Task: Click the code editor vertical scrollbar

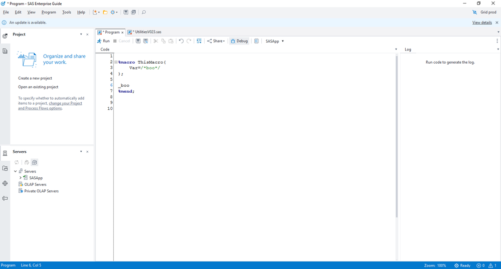Action: (397, 137)
